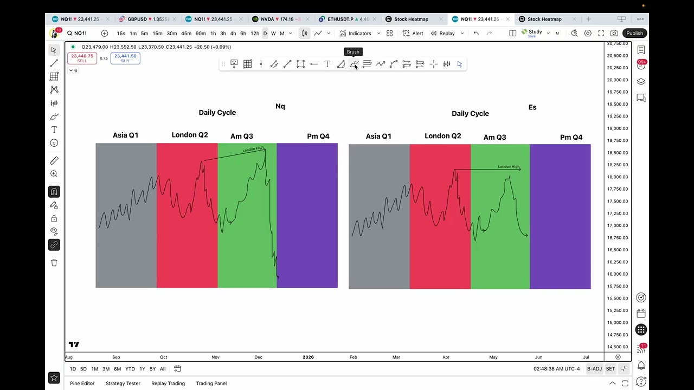This screenshot has height=390, width=694.
Task: Click the NQ1! symbol search field
Action: coord(80,33)
